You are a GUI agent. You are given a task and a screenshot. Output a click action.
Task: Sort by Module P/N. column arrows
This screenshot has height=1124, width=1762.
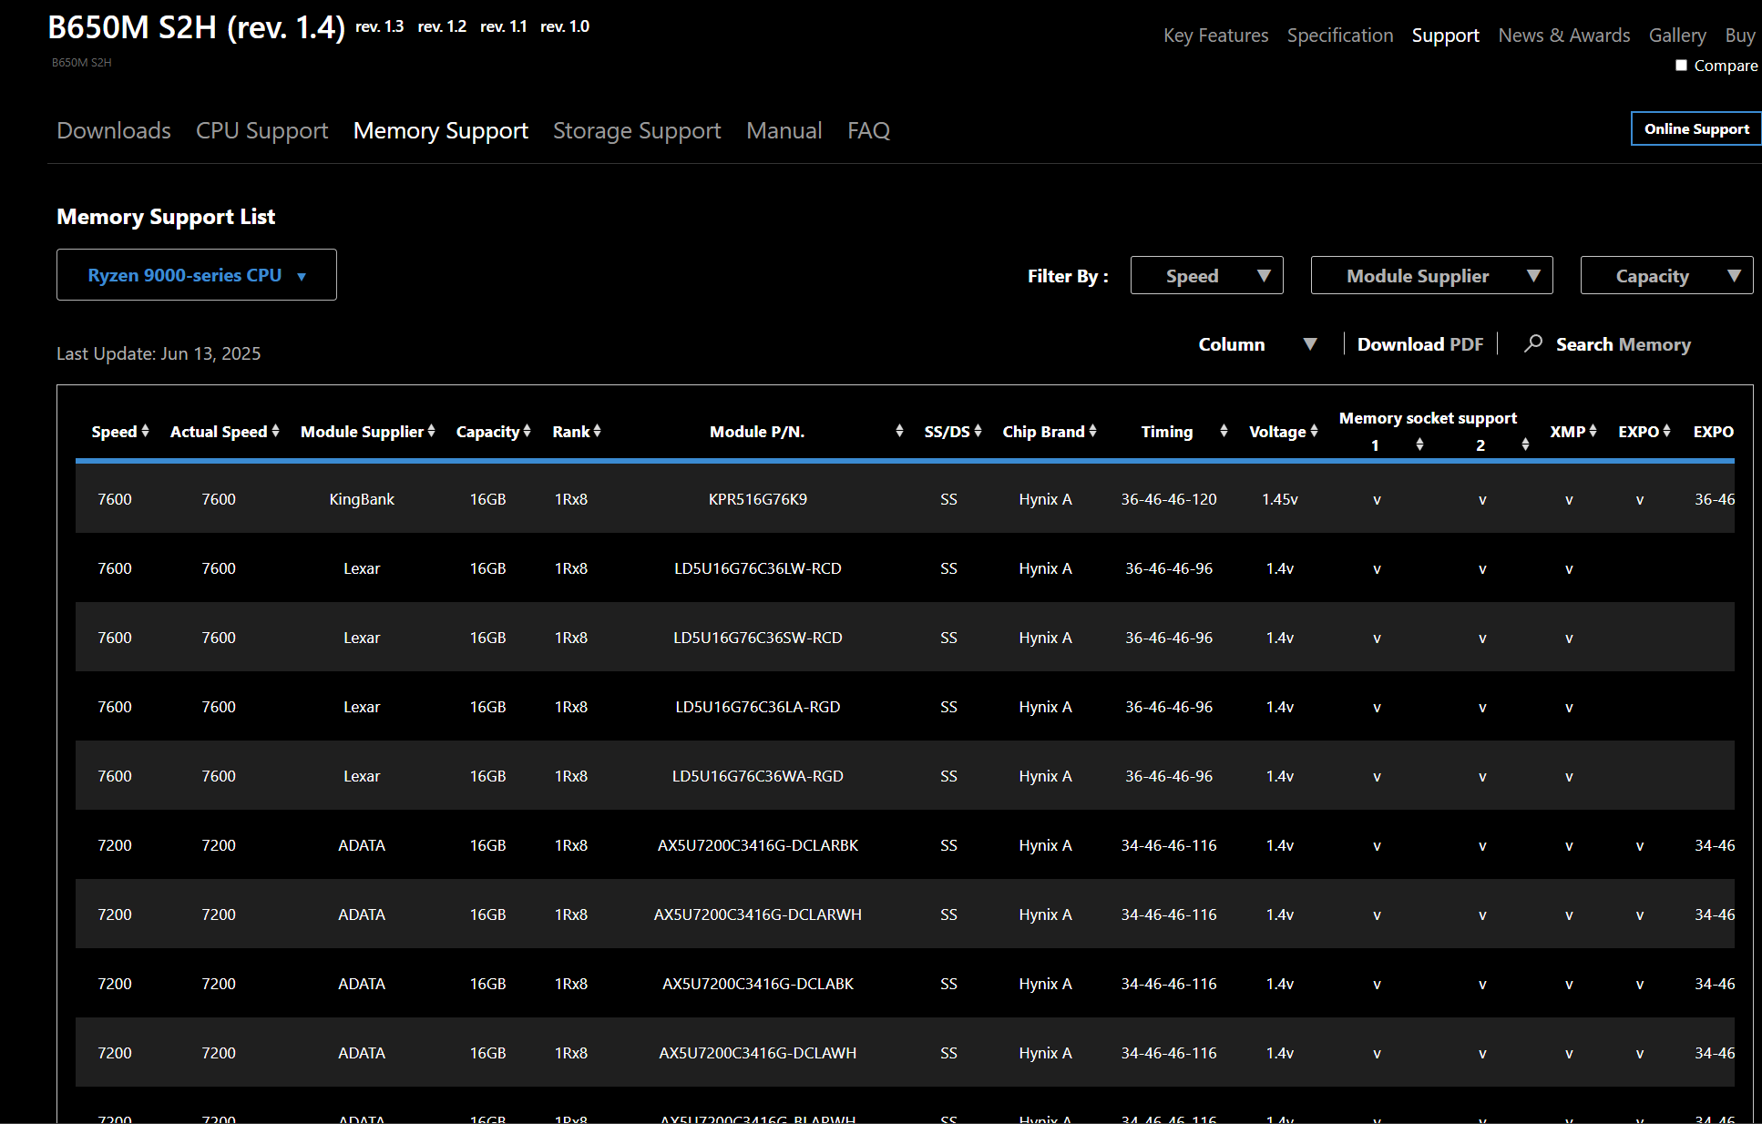click(899, 432)
